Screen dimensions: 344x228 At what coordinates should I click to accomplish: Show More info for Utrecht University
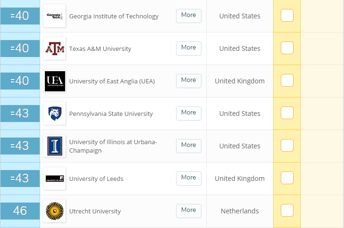tap(188, 211)
